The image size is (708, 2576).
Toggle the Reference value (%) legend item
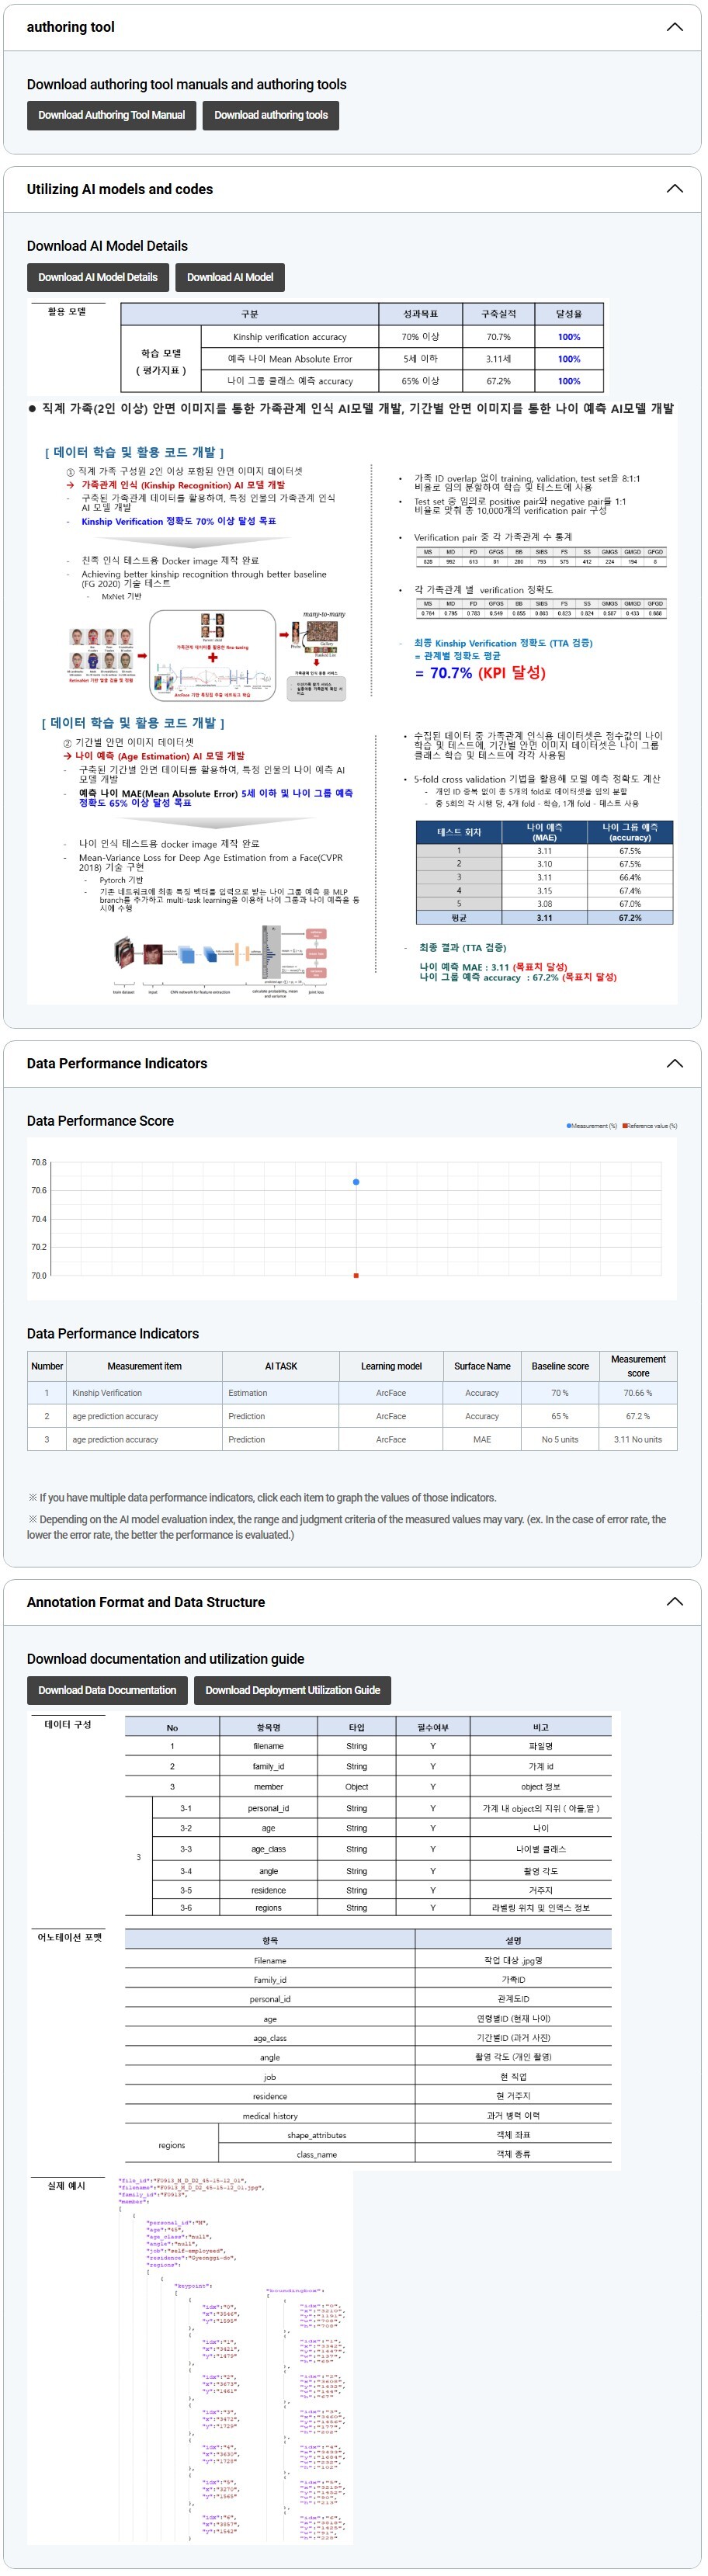650,1126
